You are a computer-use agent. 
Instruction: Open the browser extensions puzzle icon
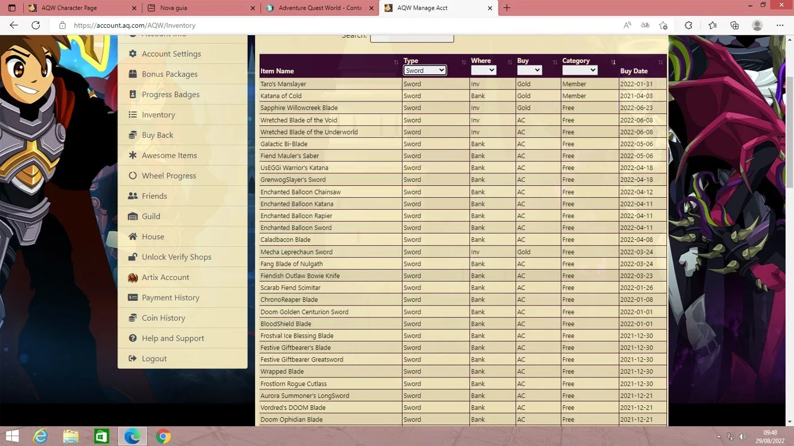pos(689,26)
